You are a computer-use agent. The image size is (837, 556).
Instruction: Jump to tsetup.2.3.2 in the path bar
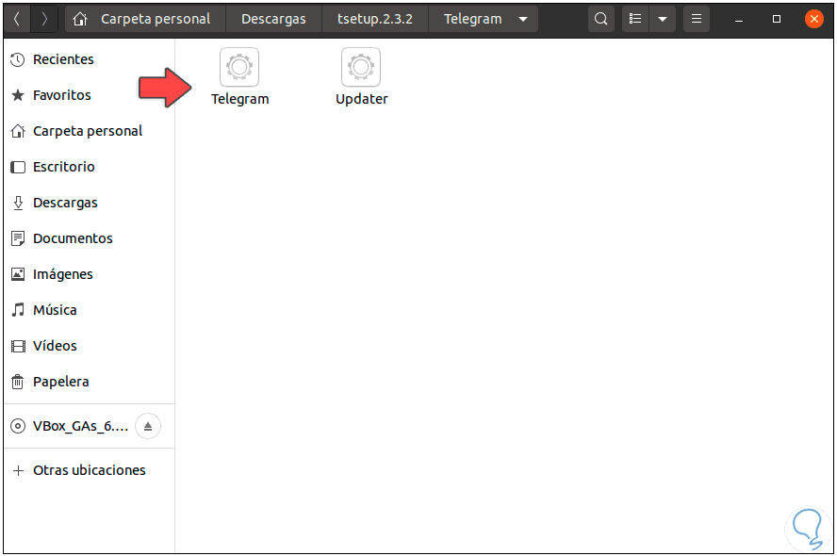[375, 18]
